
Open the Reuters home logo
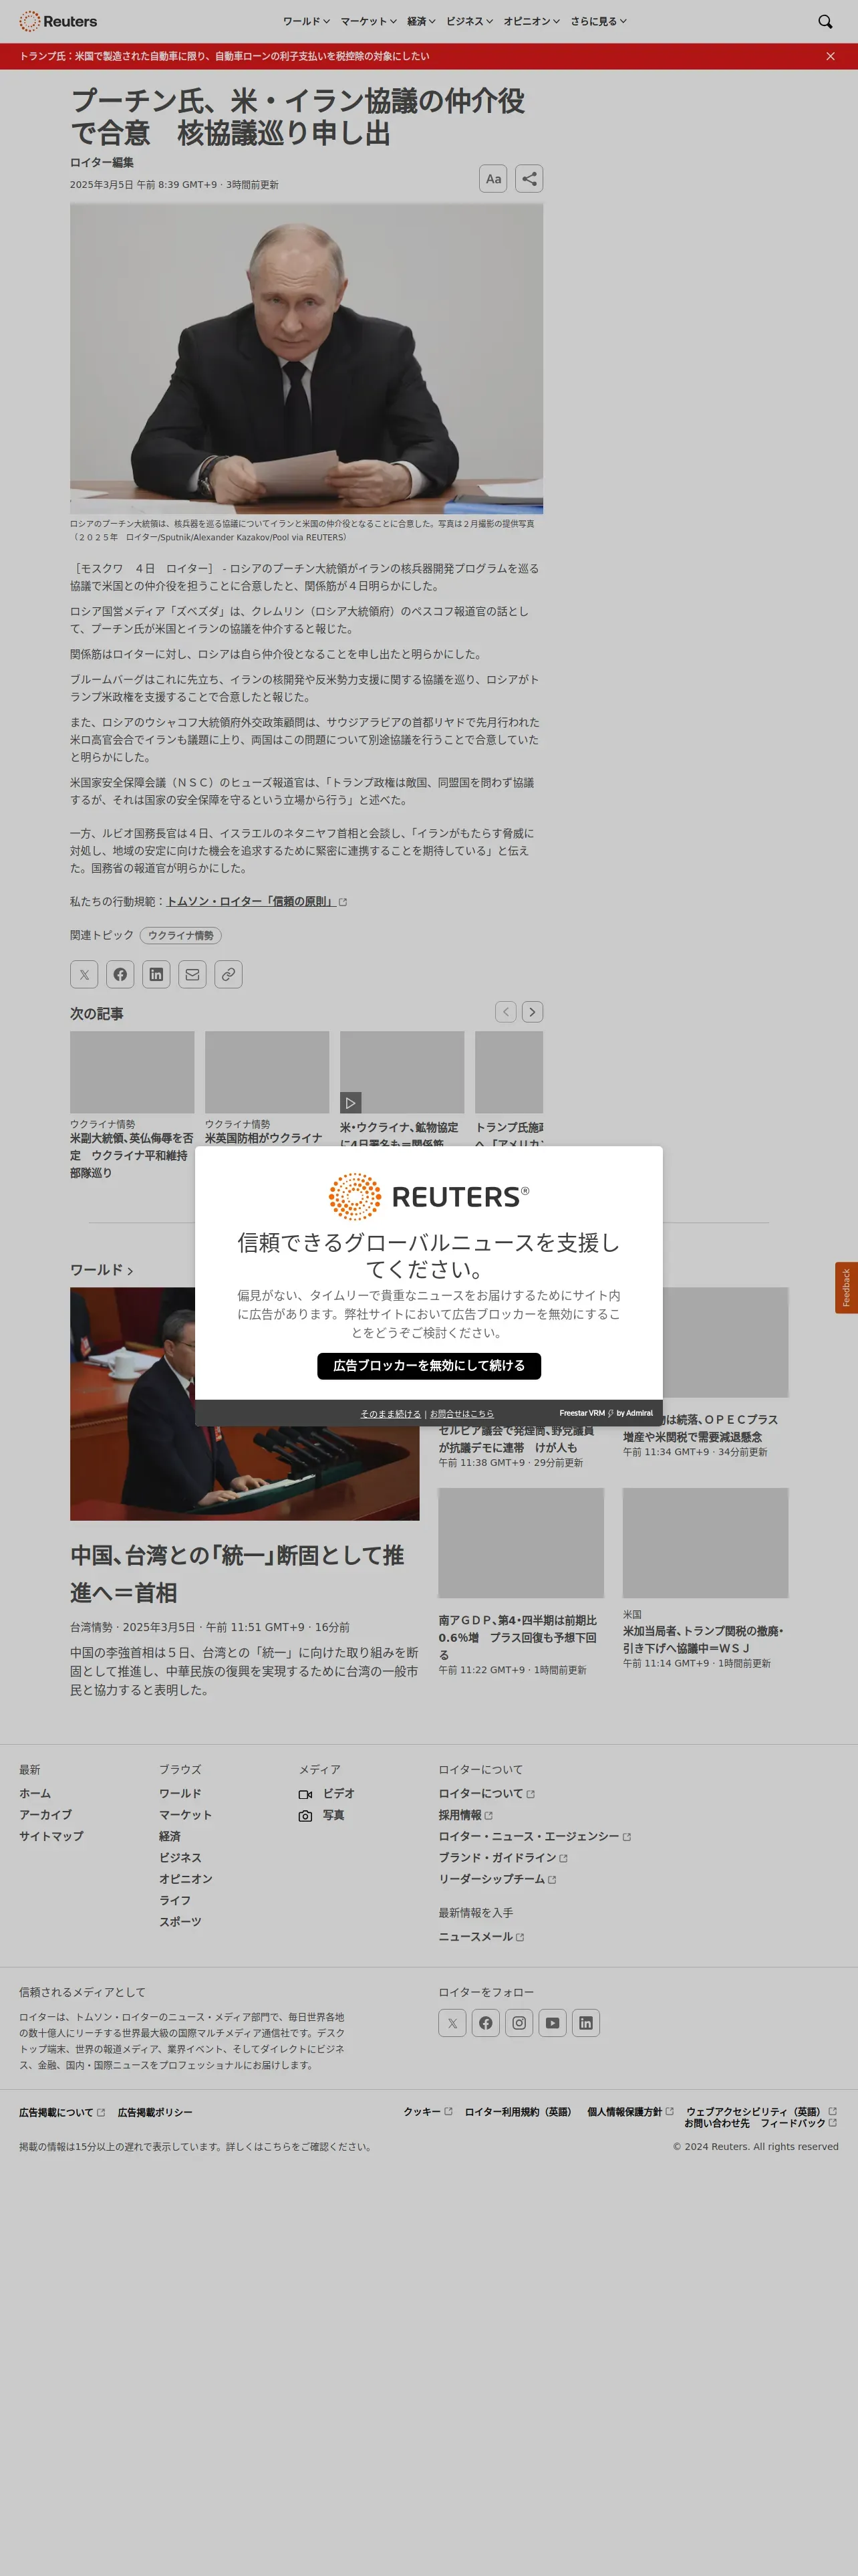(58, 21)
